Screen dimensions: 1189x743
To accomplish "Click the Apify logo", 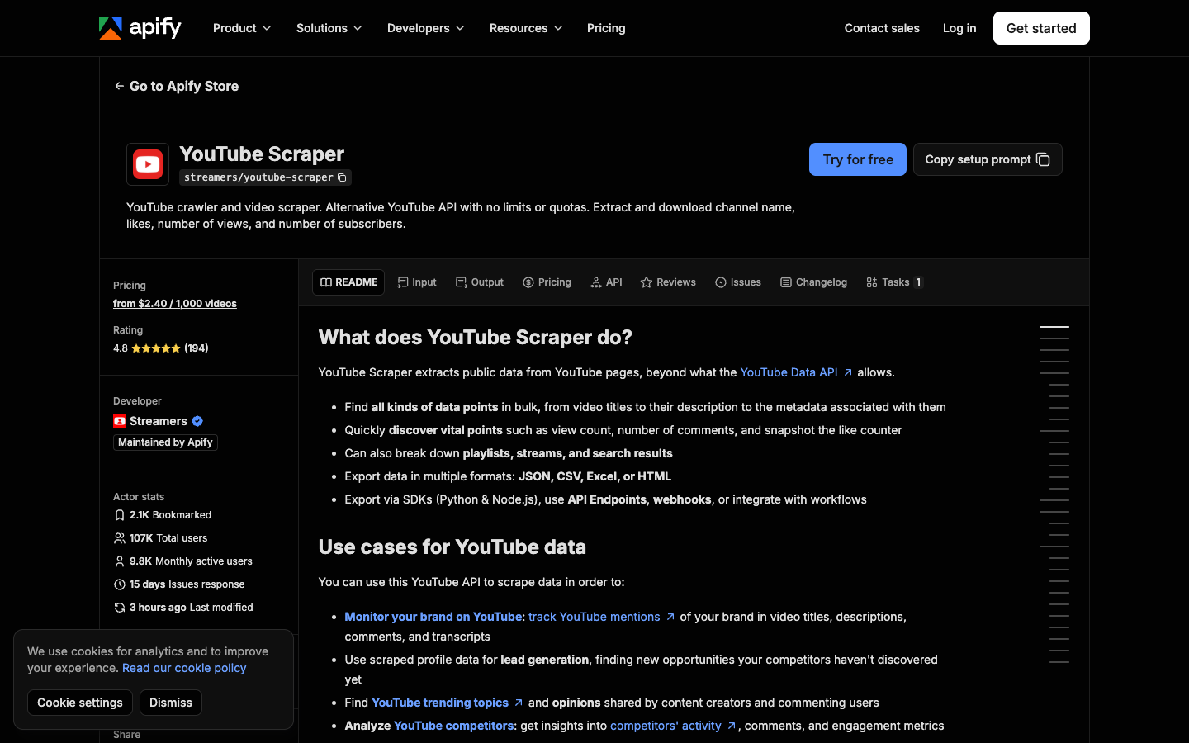I will tap(140, 28).
